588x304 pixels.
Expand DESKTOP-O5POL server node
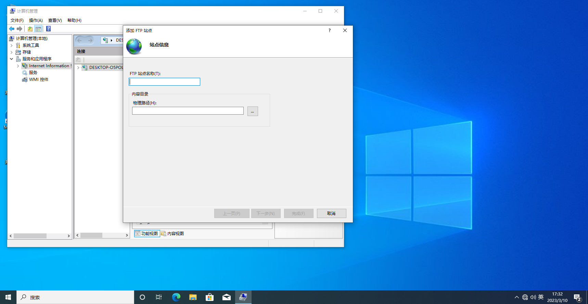point(78,68)
